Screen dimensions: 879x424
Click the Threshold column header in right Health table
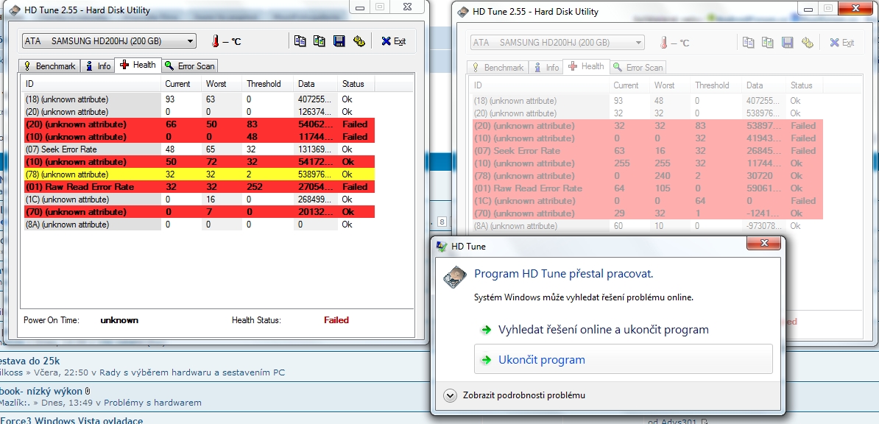[x=716, y=86]
